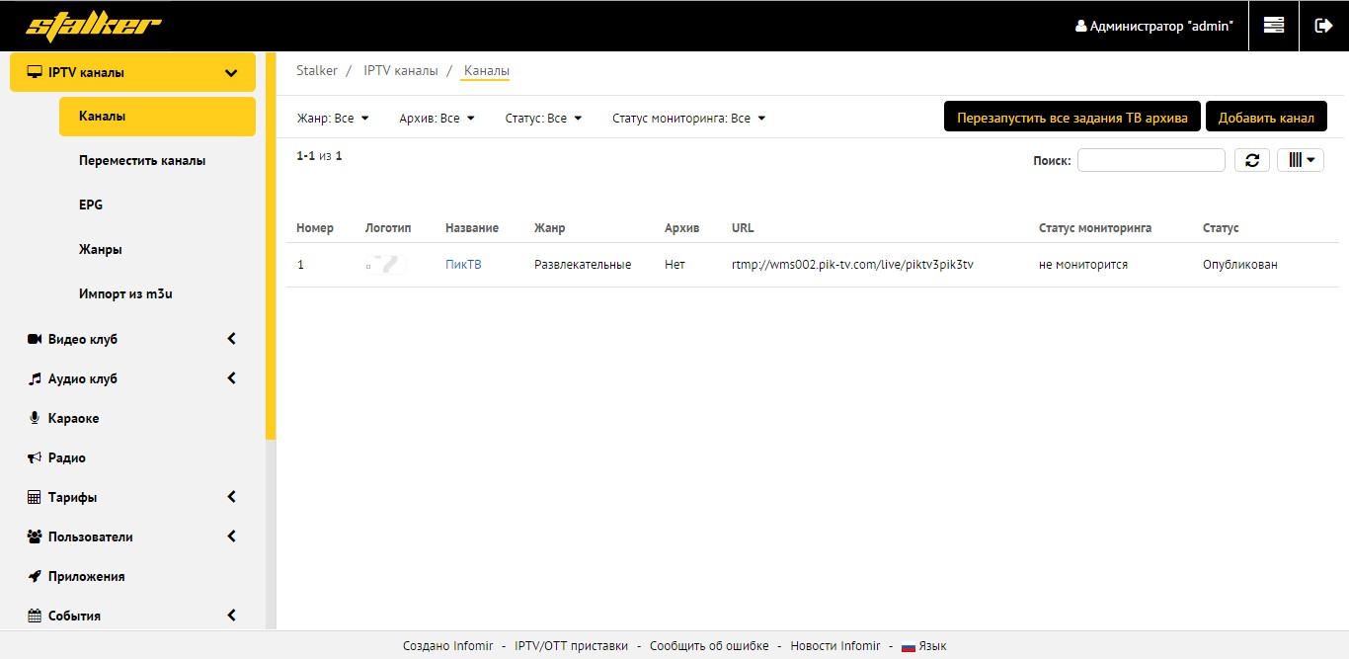Click the Пользователи group icon
This screenshot has height=659, width=1349.
coord(35,536)
